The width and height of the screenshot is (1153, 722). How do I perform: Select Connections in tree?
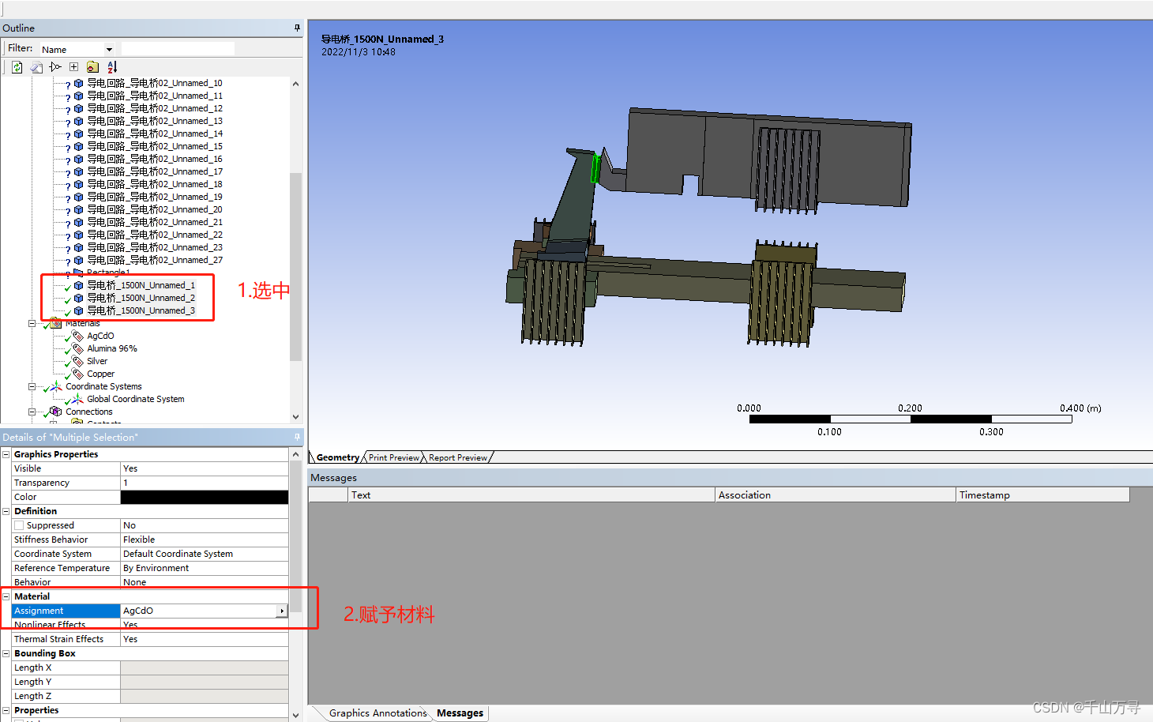[x=88, y=412]
